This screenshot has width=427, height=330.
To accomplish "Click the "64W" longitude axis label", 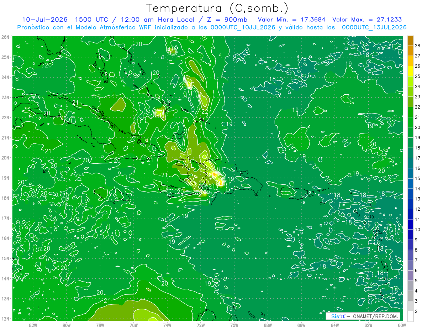I will point(335,325).
